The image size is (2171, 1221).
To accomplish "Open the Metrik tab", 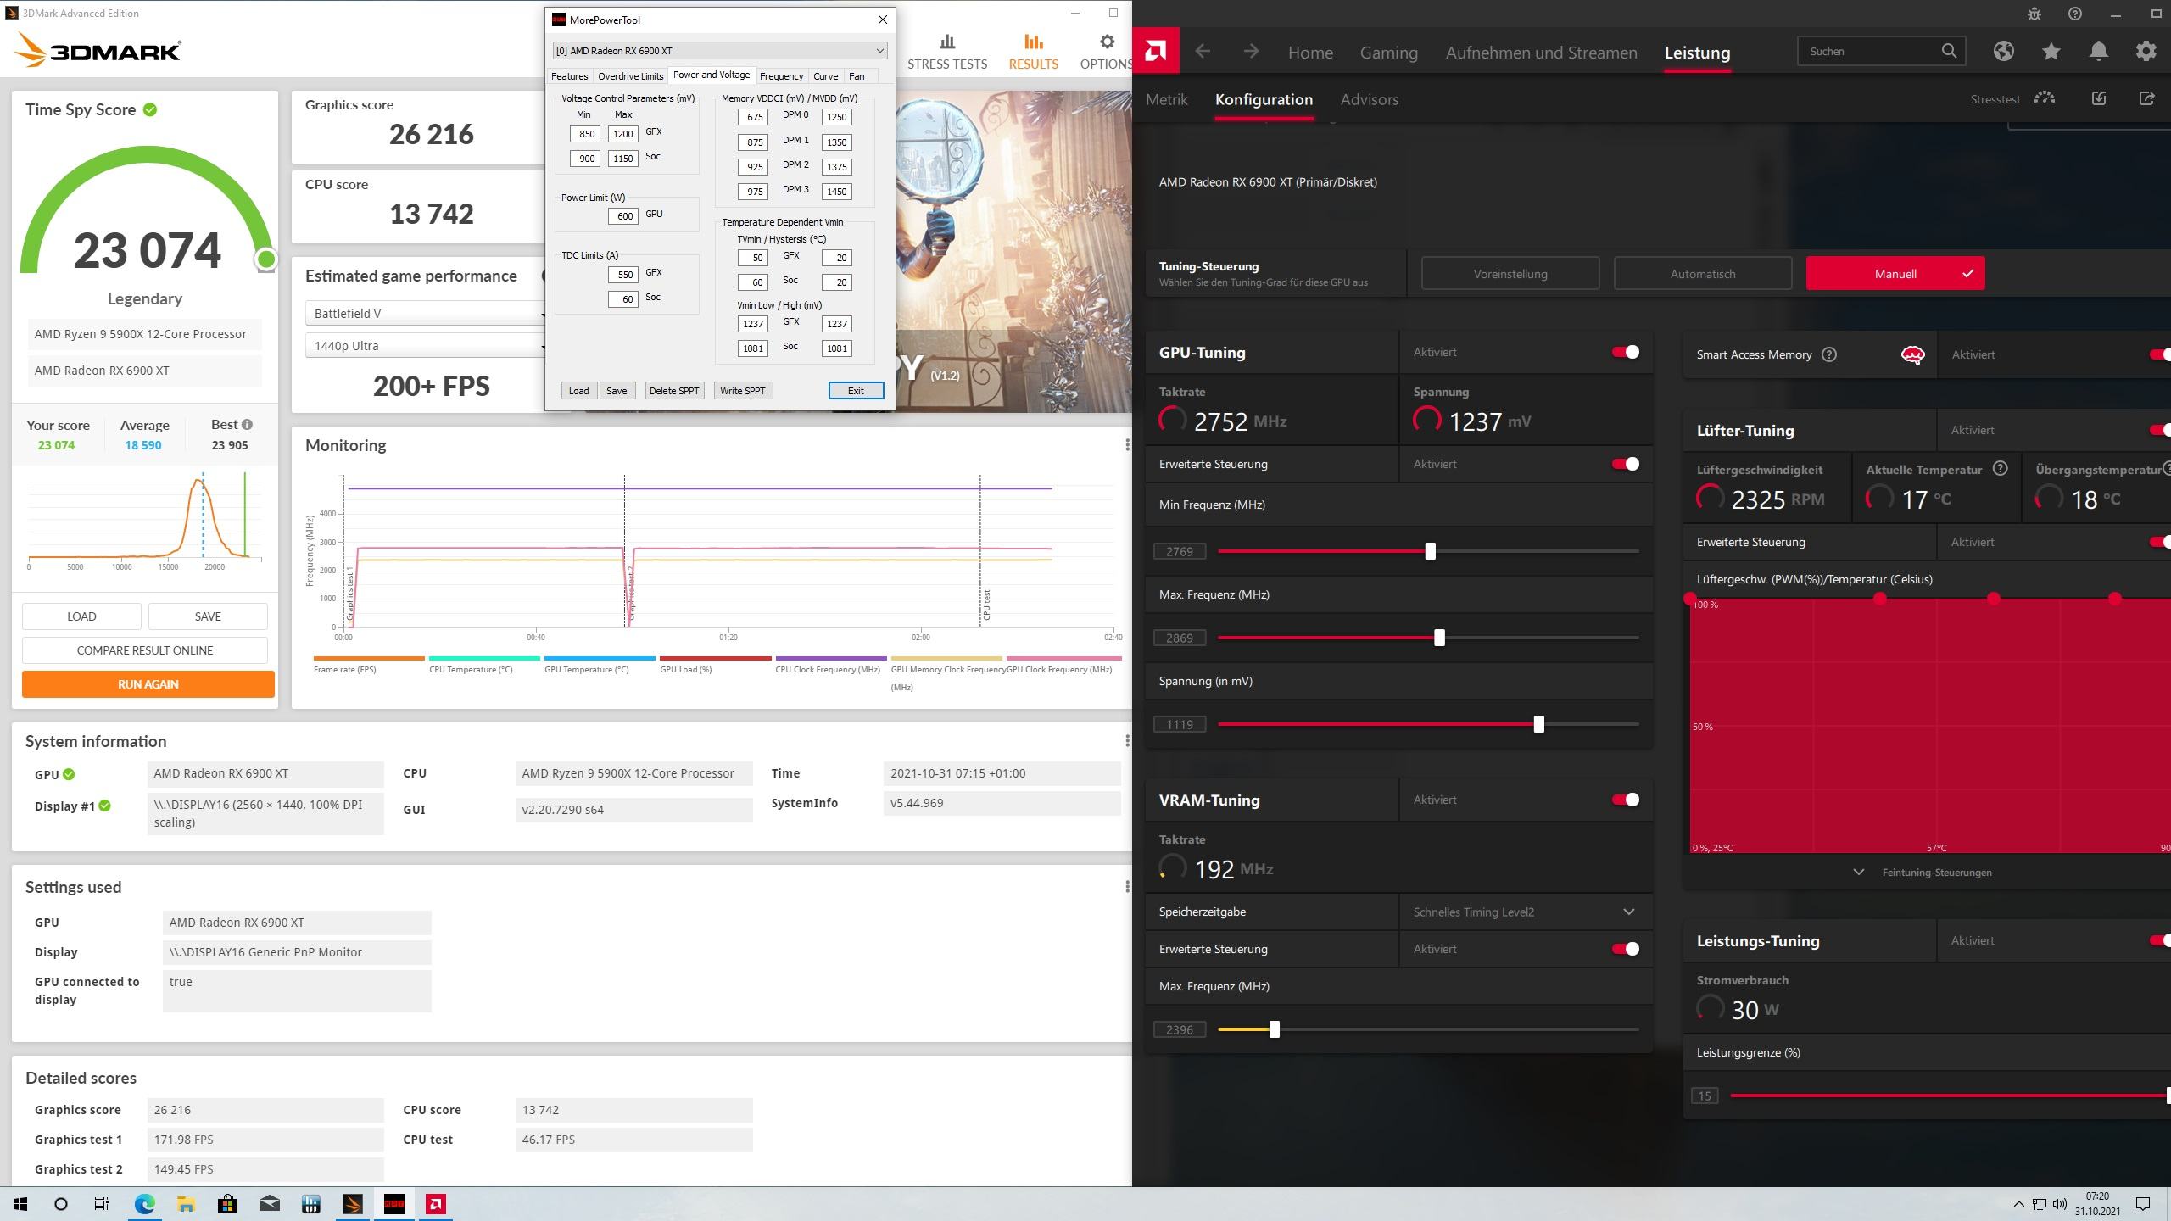I will coord(1166,99).
